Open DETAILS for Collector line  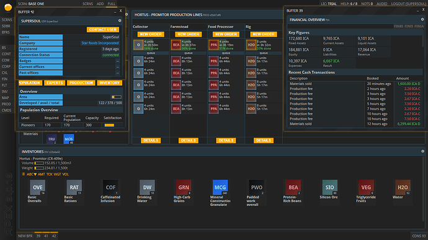click(x=151, y=140)
